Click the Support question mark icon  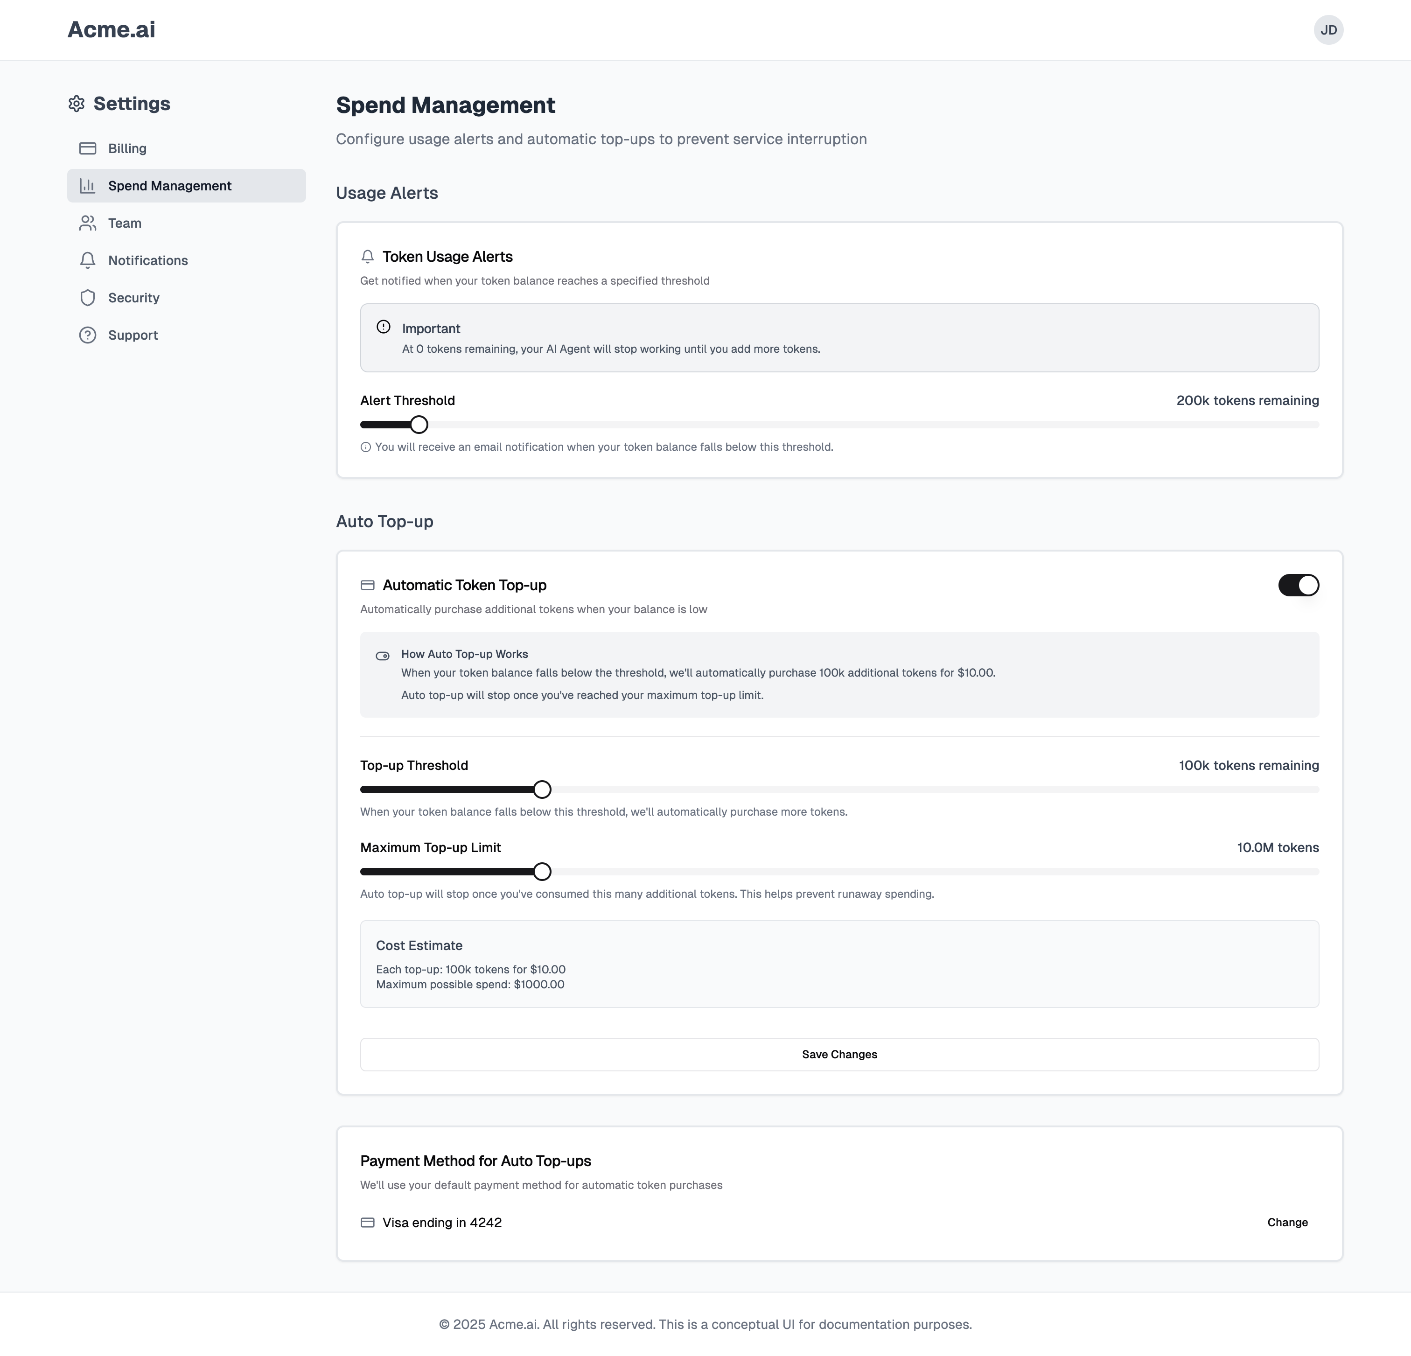point(88,336)
